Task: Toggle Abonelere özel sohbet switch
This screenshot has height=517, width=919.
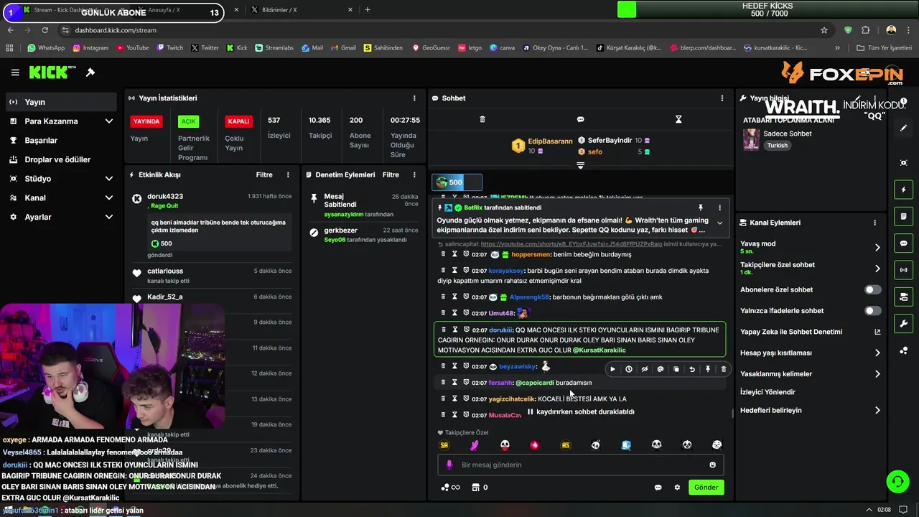Action: (872, 289)
